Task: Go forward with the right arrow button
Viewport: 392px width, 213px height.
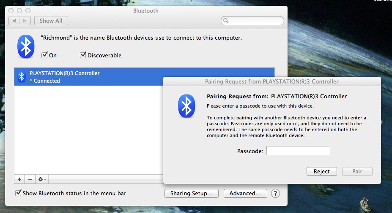Action: (25, 21)
